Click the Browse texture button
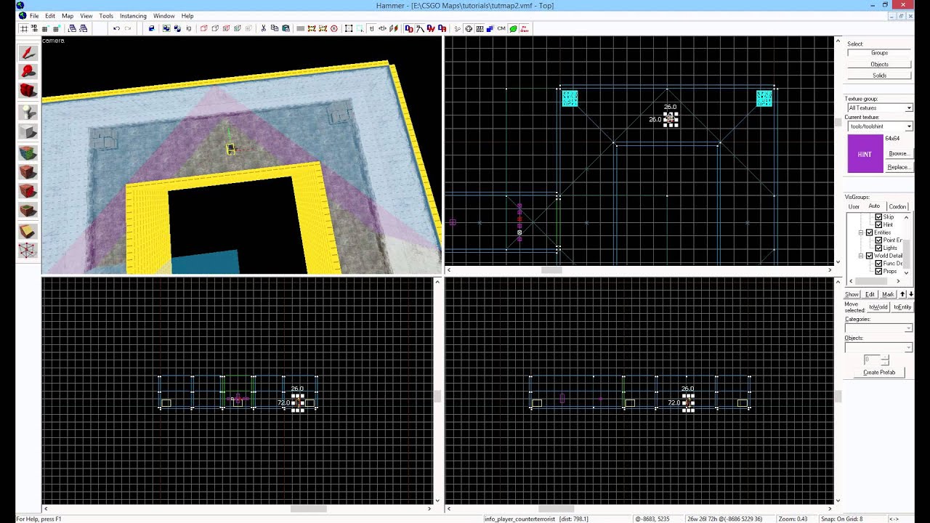Viewport: 930px width, 523px height. coord(899,153)
